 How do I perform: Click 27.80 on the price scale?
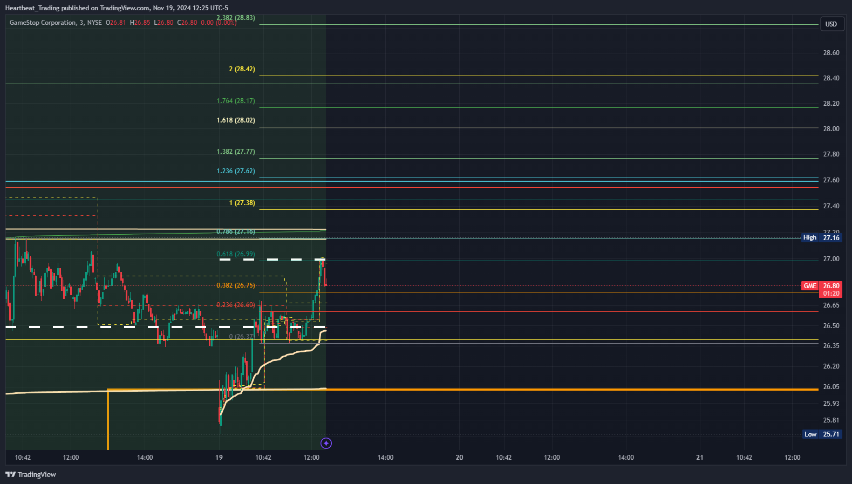click(831, 154)
